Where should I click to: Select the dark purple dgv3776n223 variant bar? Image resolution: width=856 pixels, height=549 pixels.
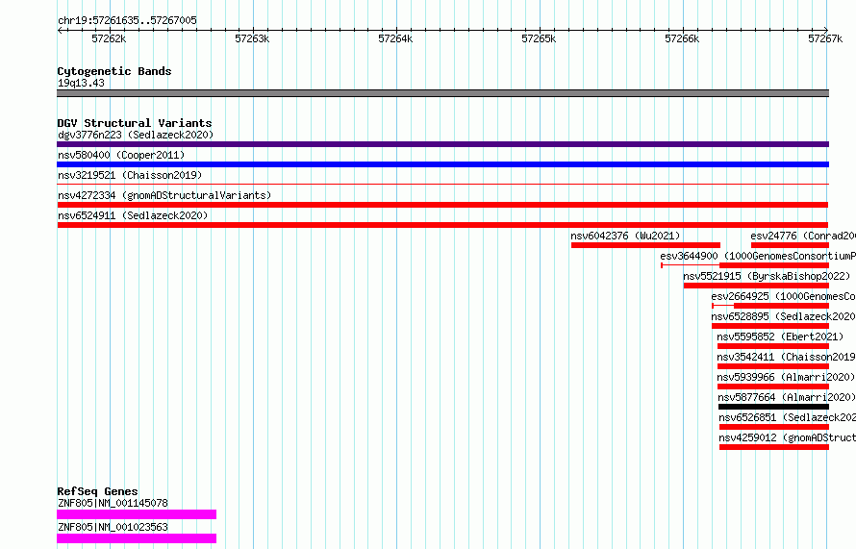(x=442, y=144)
